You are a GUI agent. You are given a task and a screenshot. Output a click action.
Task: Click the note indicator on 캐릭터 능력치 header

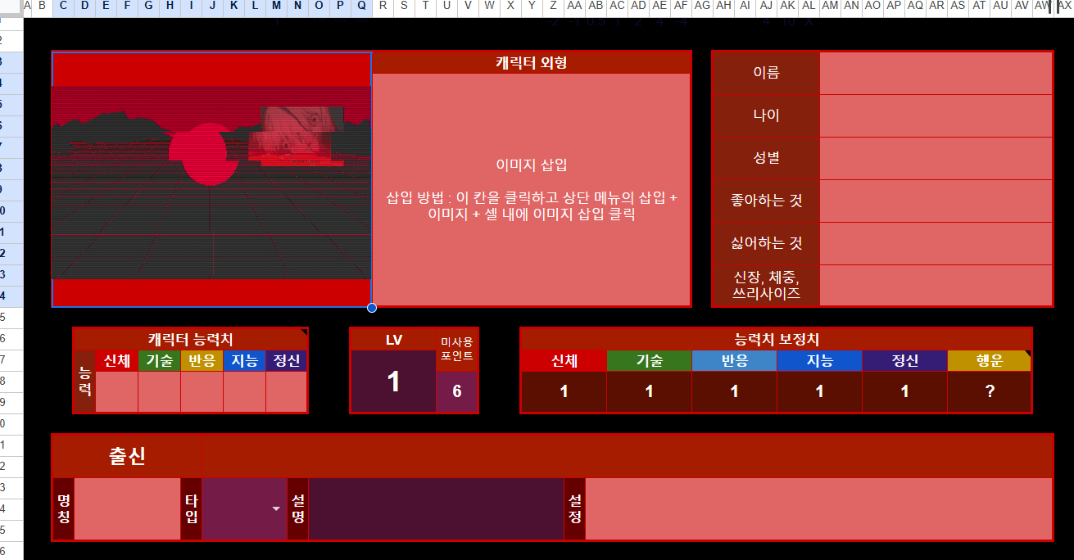coord(304,332)
